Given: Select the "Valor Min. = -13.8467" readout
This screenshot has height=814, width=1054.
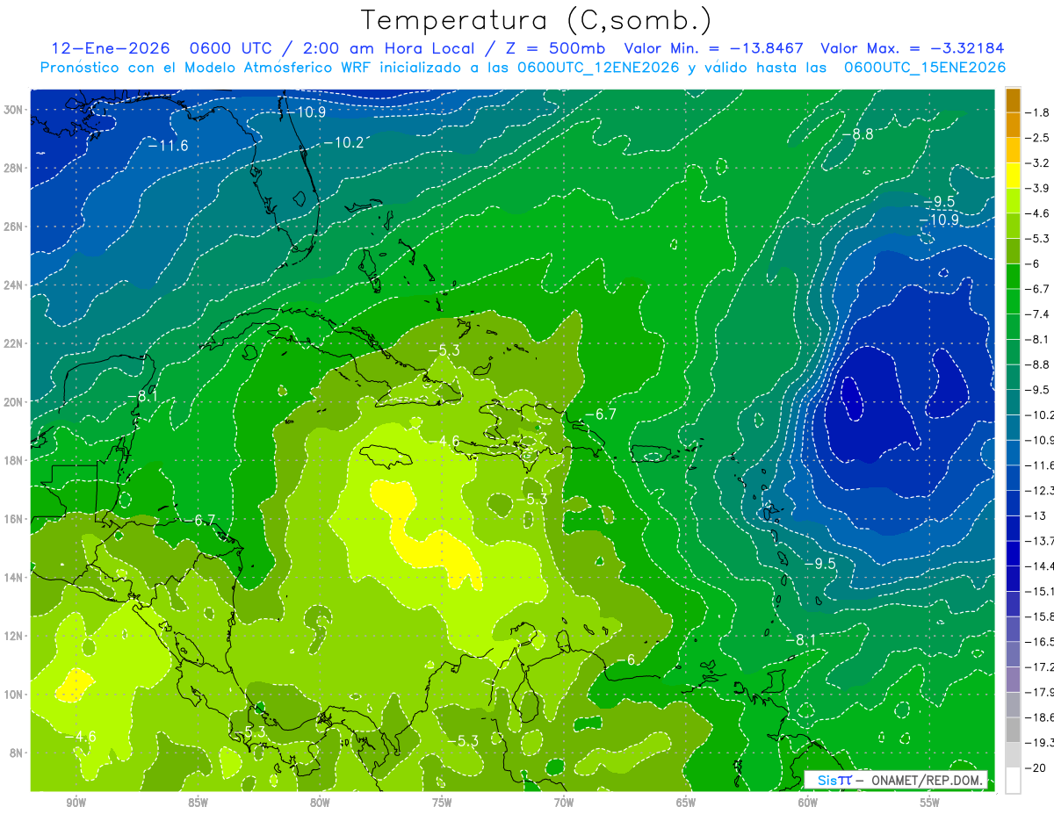Looking at the screenshot, I should (716, 48).
